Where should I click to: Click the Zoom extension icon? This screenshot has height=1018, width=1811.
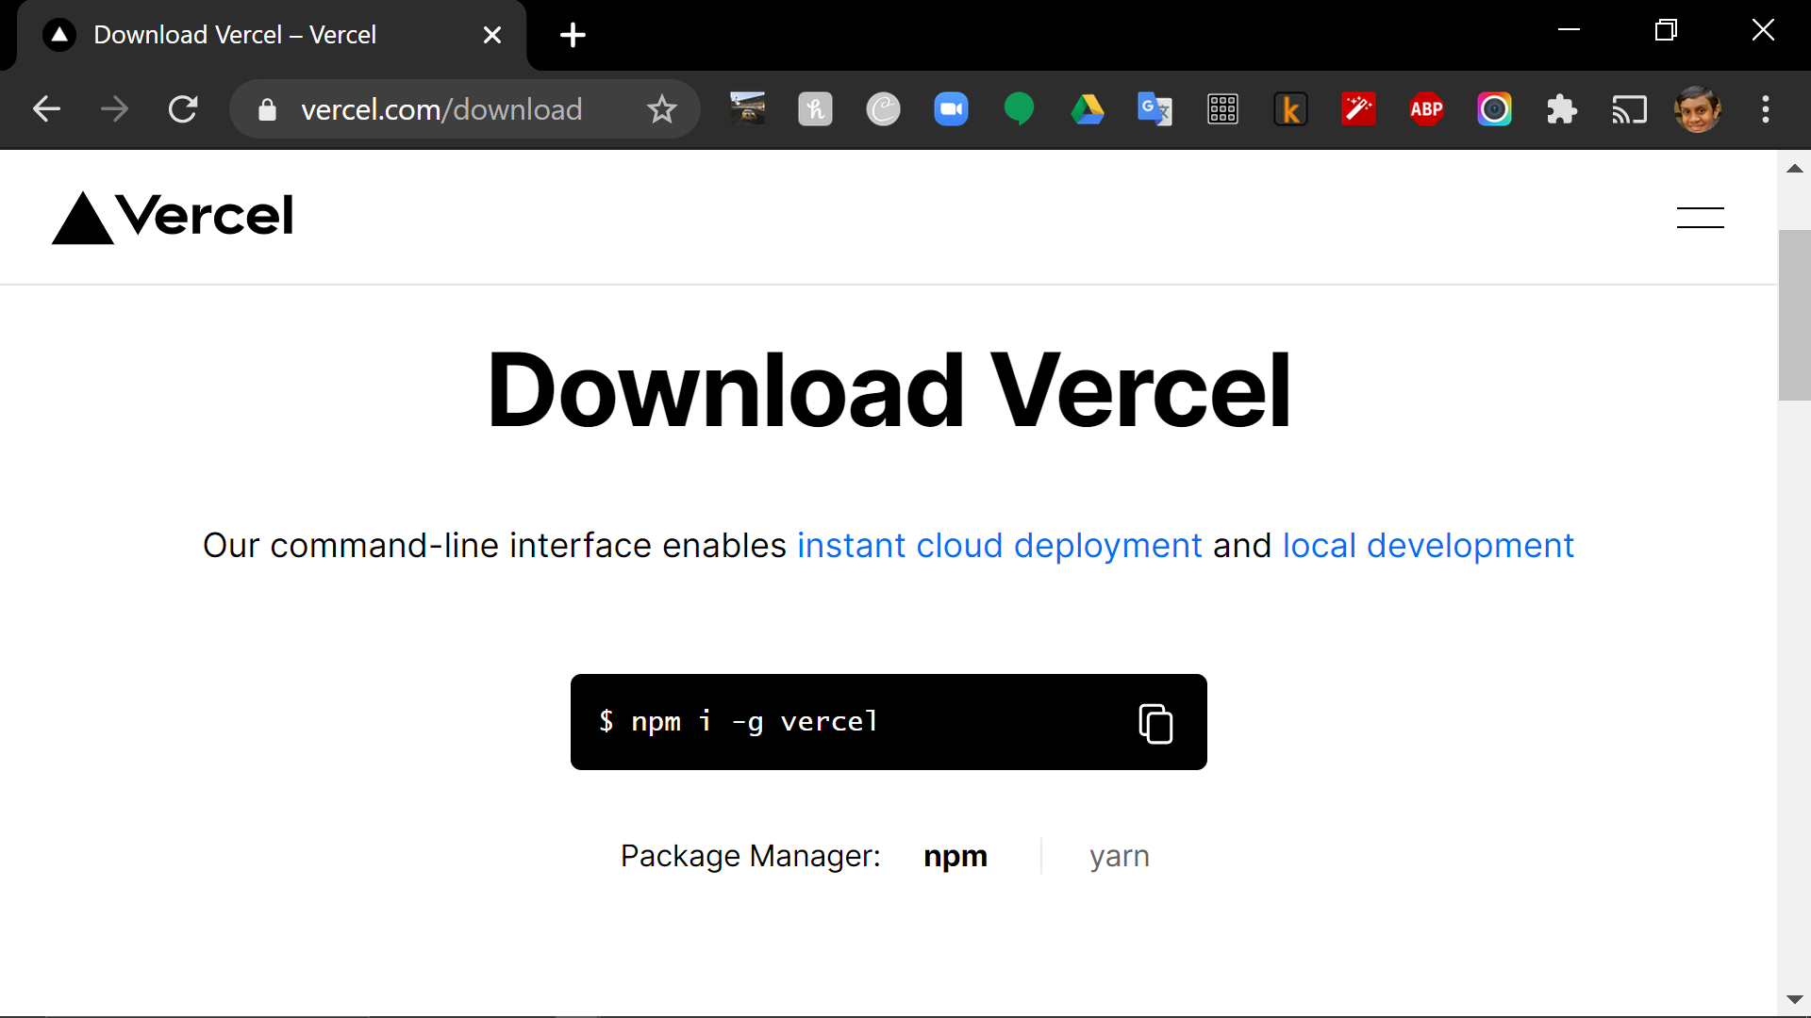[x=951, y=109]
